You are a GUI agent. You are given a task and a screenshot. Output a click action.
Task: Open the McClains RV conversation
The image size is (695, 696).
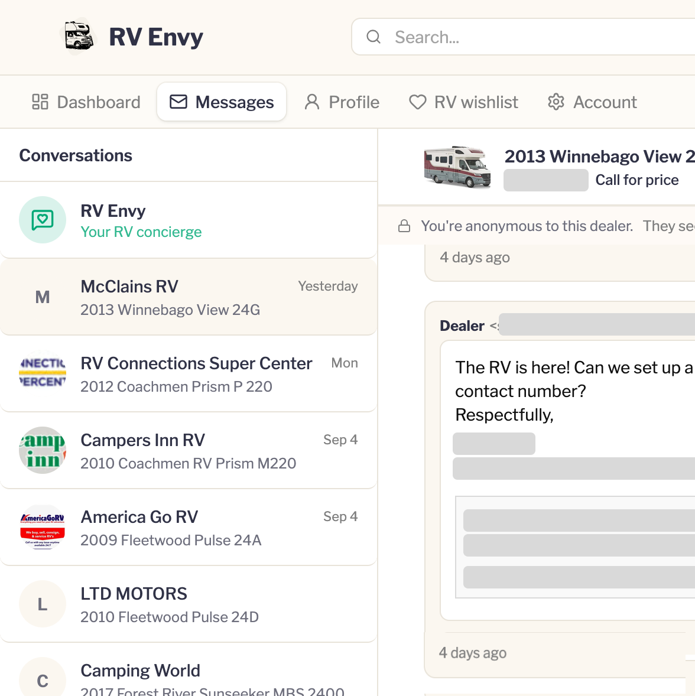[189, 297]
